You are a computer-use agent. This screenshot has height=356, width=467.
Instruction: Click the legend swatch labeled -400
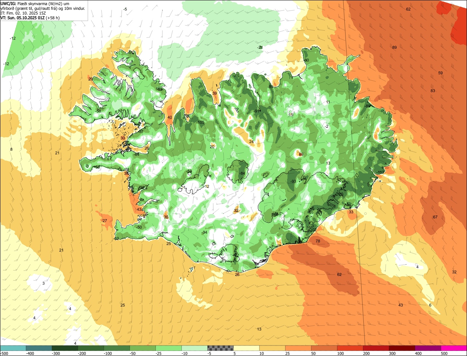point(39,348)
